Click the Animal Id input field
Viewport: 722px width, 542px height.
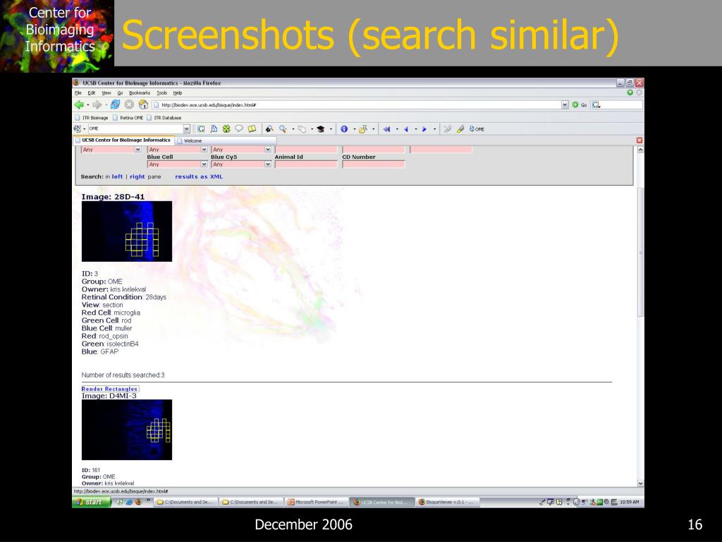point(306,164)
